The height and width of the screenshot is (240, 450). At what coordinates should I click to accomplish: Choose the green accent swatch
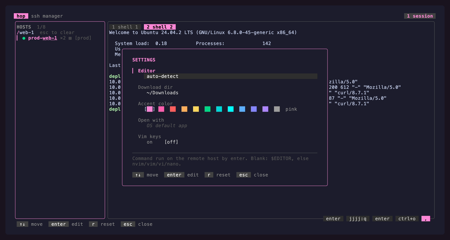point(208,109)
